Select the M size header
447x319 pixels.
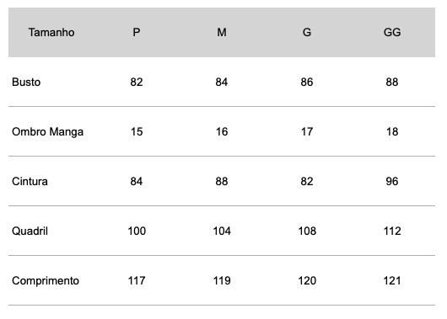tap(222, 32)
